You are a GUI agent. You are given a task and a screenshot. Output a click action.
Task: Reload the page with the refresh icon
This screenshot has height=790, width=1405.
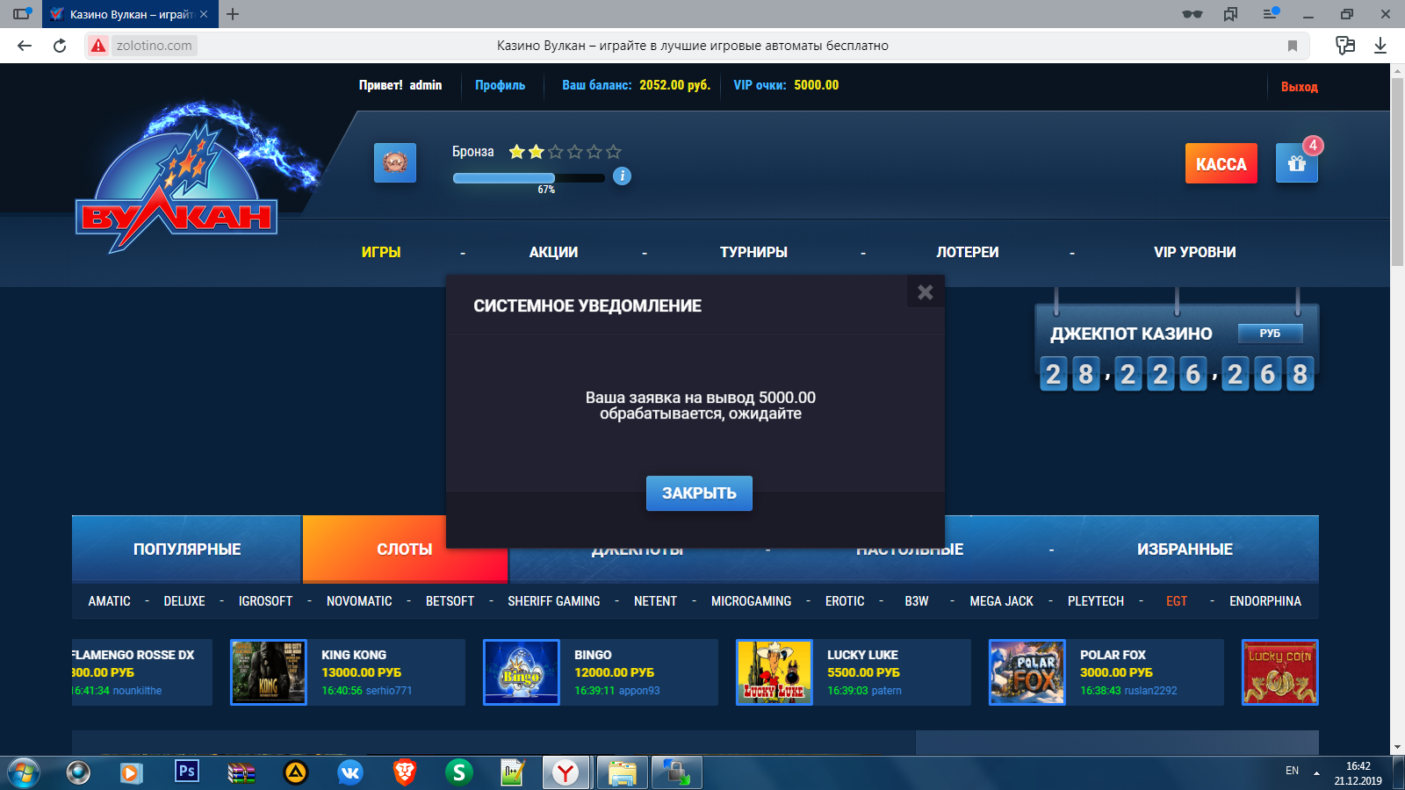(x=60, y=46)
